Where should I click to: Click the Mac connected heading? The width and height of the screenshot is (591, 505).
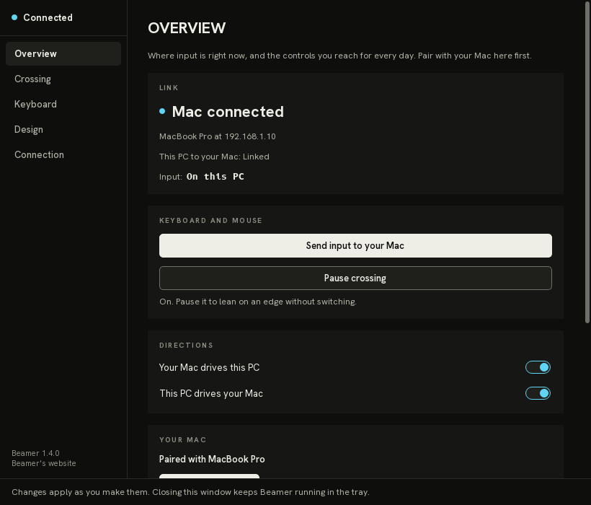(x=228, y=112)
